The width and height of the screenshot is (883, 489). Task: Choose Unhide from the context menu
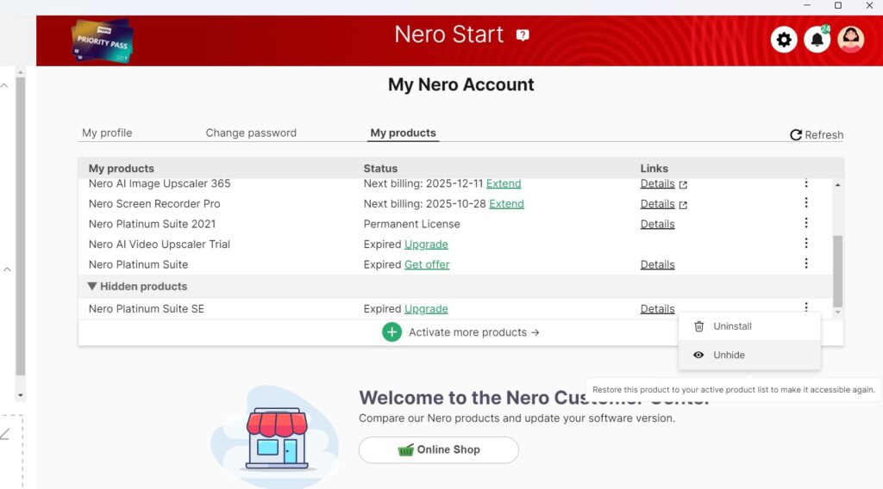point(749,356)
